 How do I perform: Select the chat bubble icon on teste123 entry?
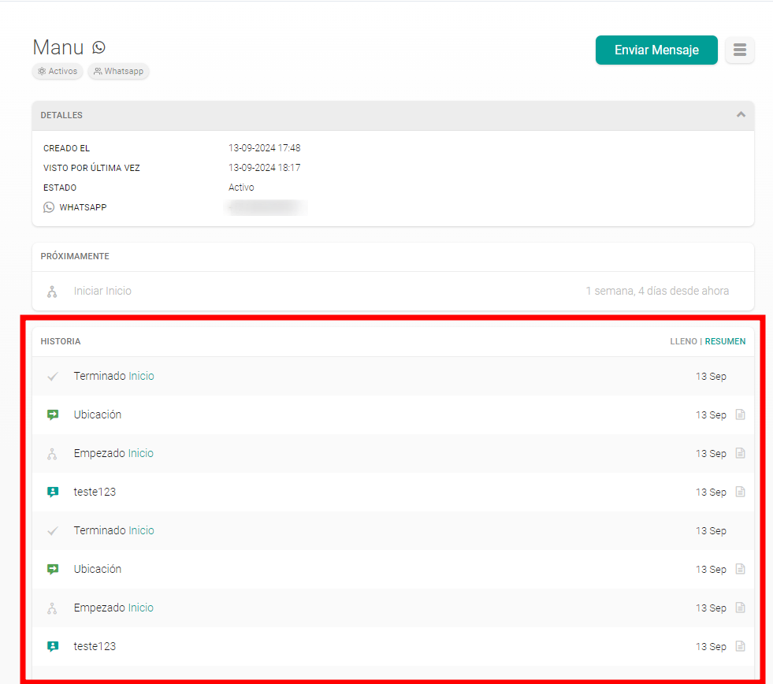click(x=53, y=492)
